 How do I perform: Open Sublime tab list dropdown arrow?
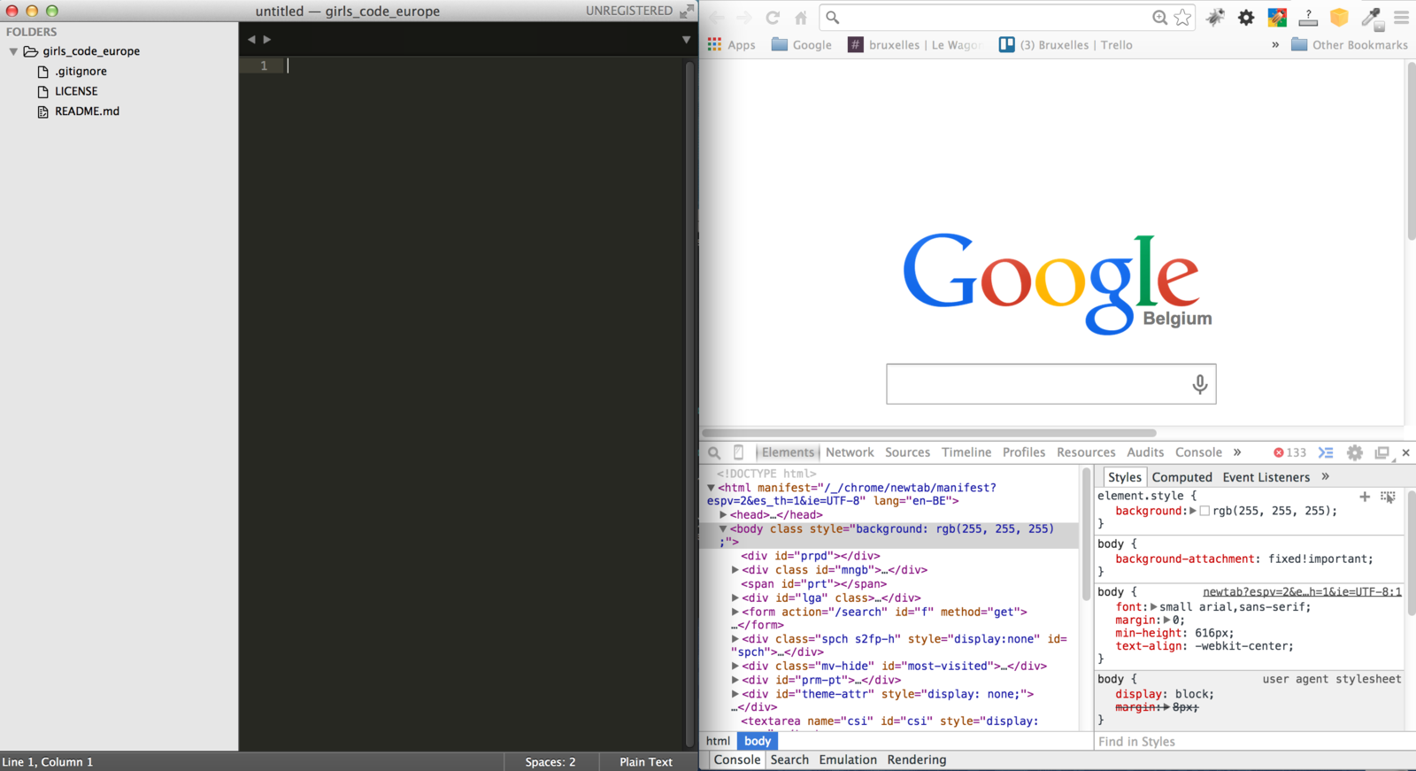686,40
